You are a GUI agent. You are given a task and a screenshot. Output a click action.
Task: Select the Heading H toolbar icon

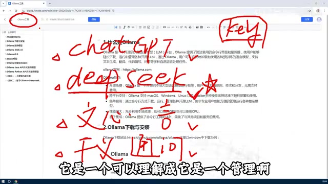click(116, 27)
